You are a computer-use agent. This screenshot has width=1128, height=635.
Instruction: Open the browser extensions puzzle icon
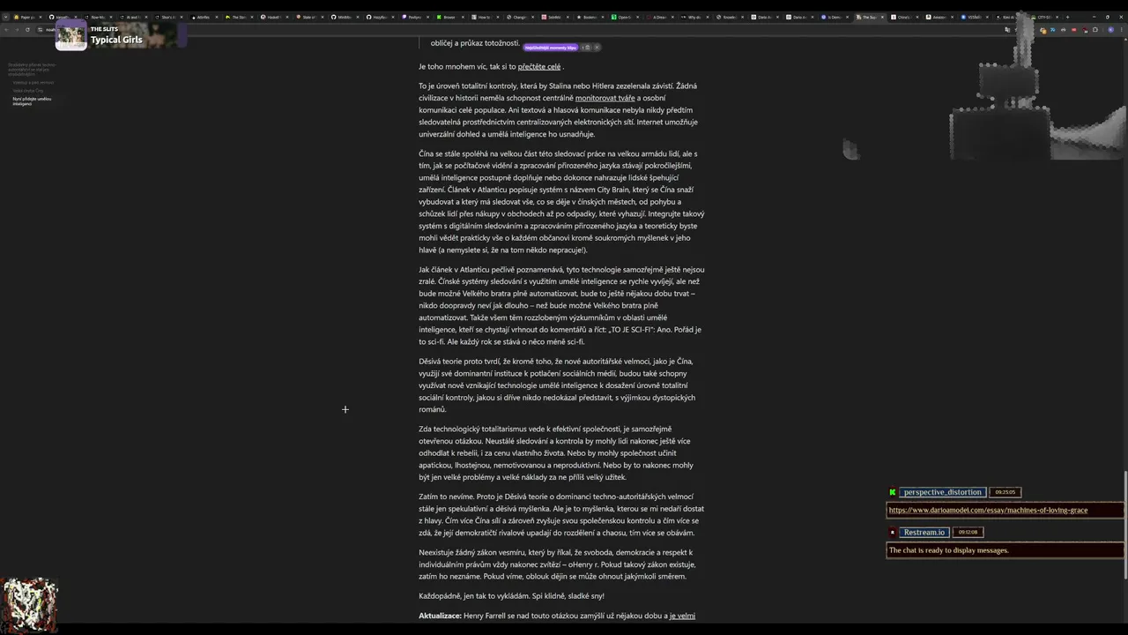click(x=1095, y=30)
